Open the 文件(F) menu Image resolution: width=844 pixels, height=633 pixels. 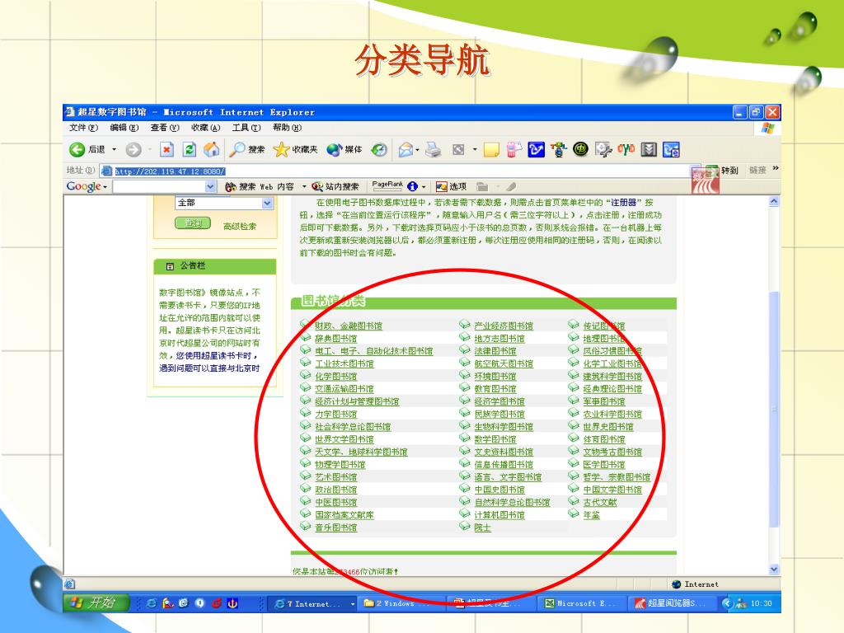83,128
